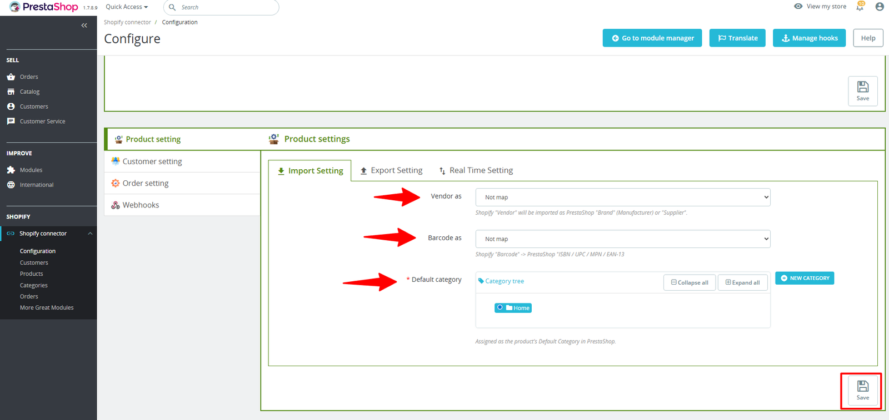Select Products under Shopify connector
Image resolution: width=889 pixels, height=420 pixels.
(31, 274)
